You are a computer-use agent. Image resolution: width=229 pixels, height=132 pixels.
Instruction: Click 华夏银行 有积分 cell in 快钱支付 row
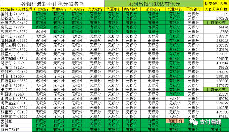coord(114,18)
